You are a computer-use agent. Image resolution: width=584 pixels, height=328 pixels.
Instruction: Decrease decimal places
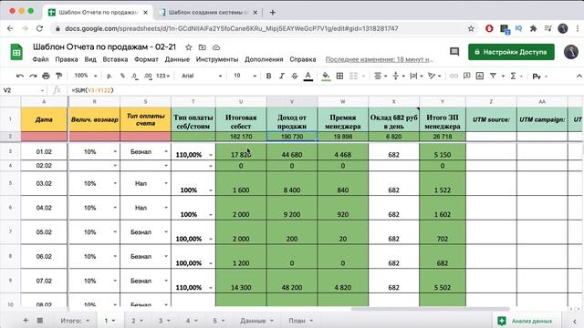[x=135, y=76]
